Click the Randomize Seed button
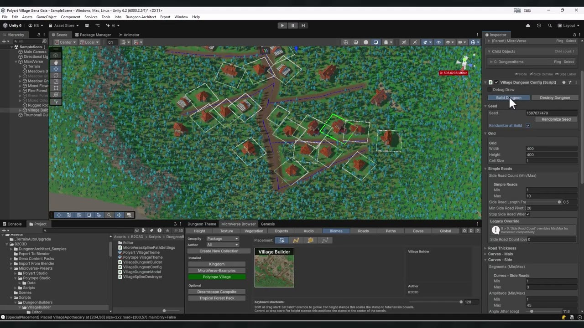The image size is (584, 328). tap(556, 119)
